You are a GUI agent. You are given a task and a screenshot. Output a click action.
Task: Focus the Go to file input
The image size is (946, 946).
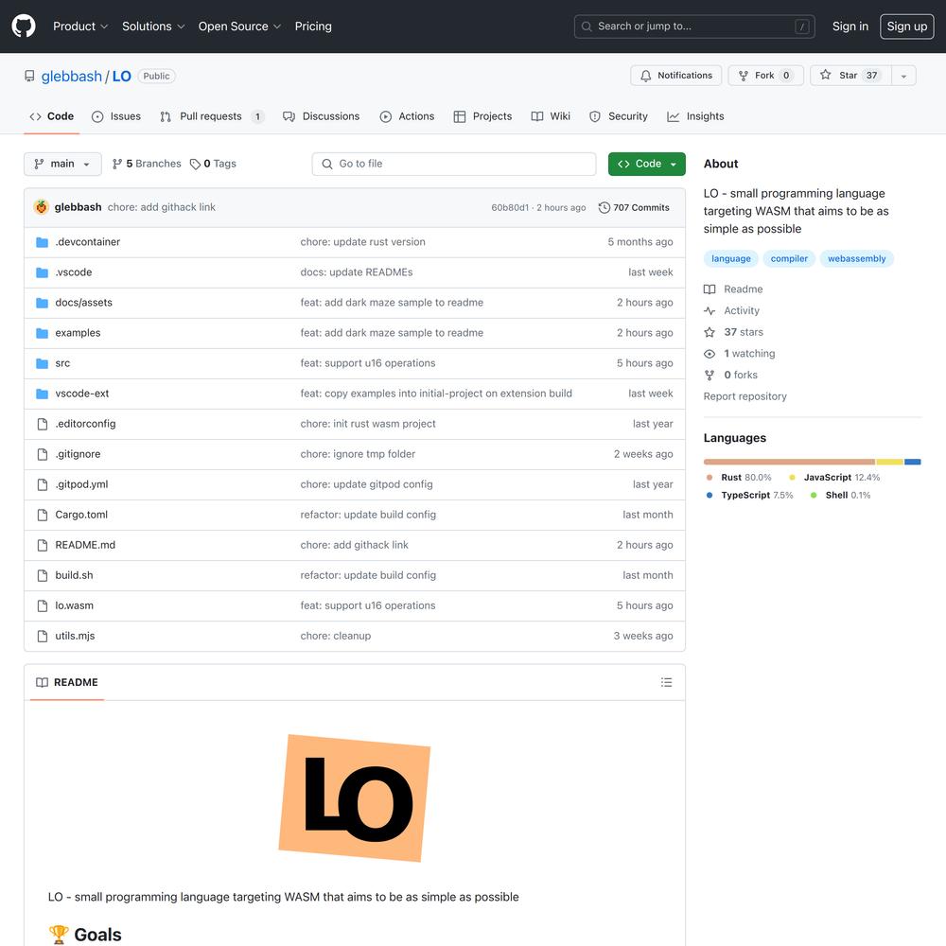pyautogui.click(x=454, y=164)
